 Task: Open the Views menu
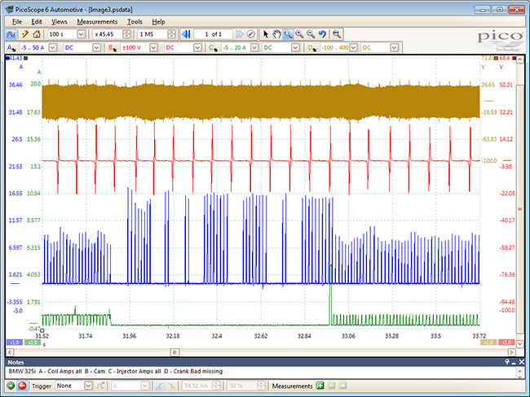pyautogui.click(x=60, y=22)
